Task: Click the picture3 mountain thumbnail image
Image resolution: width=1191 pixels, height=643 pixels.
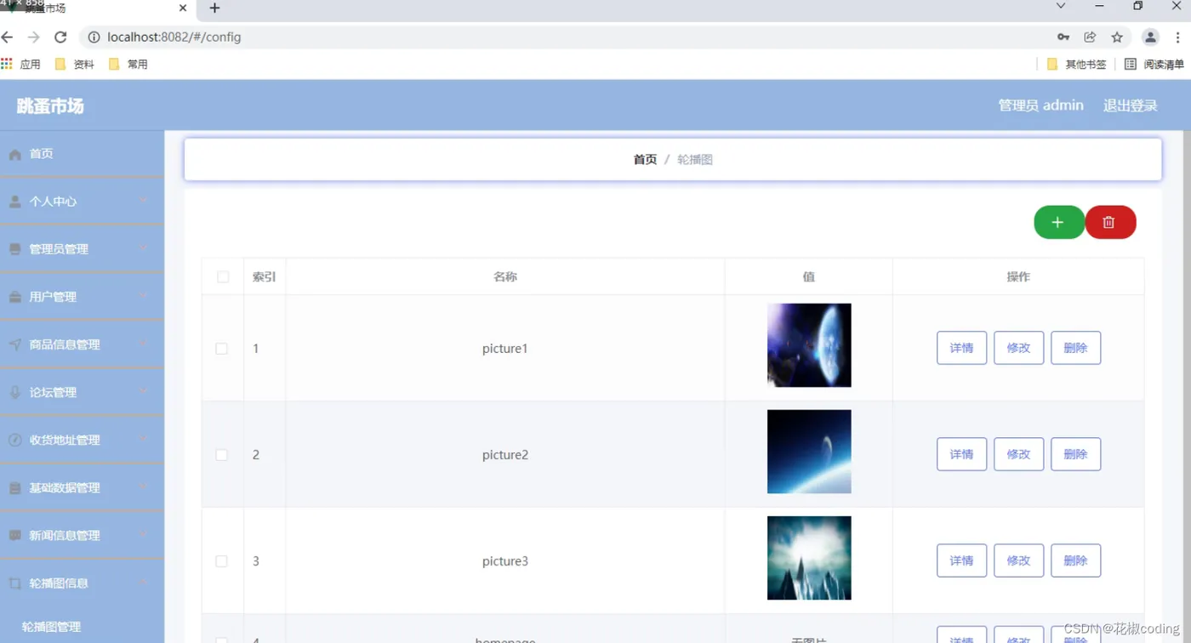Action: 809,558
